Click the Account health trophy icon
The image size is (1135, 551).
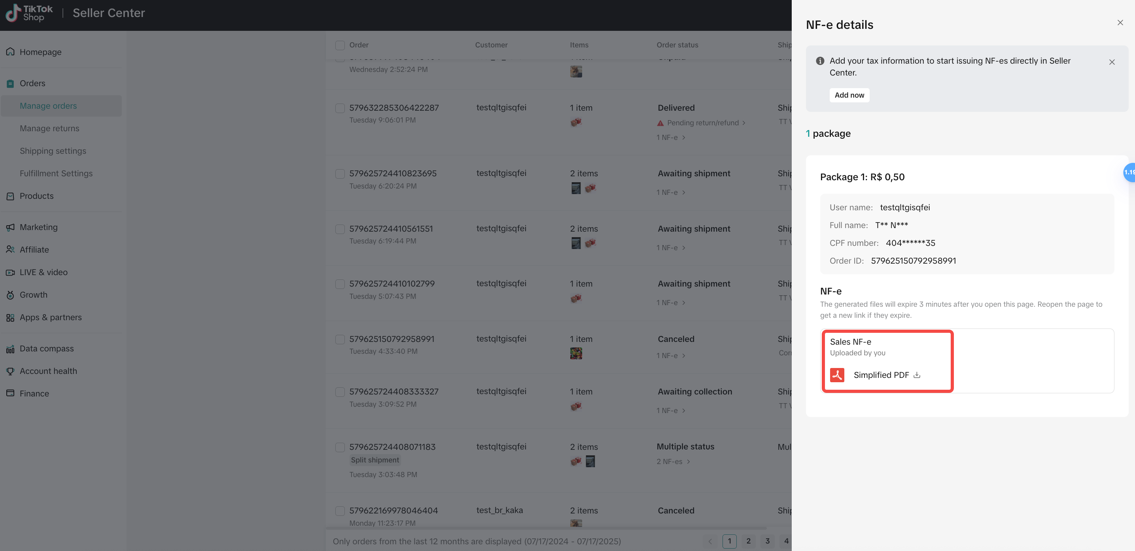10,371
